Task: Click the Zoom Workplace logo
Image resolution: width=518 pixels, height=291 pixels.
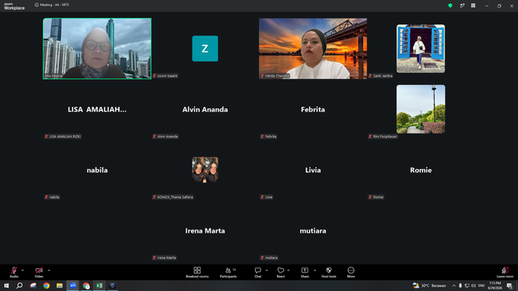Action: [x=15, y=6]
